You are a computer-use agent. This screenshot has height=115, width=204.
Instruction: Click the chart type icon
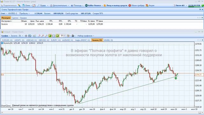point(30,36)
